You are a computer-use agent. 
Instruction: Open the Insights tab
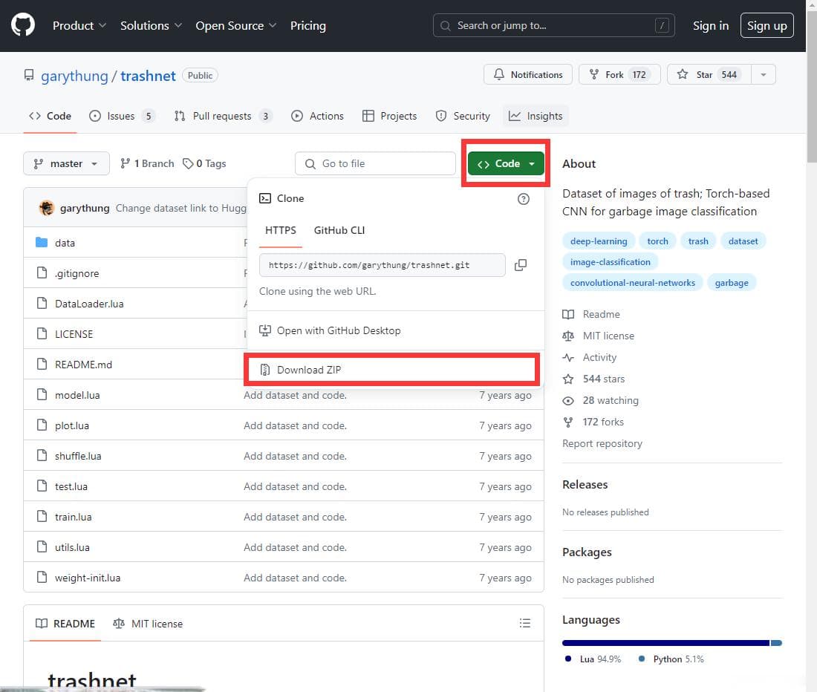point(536,116)
